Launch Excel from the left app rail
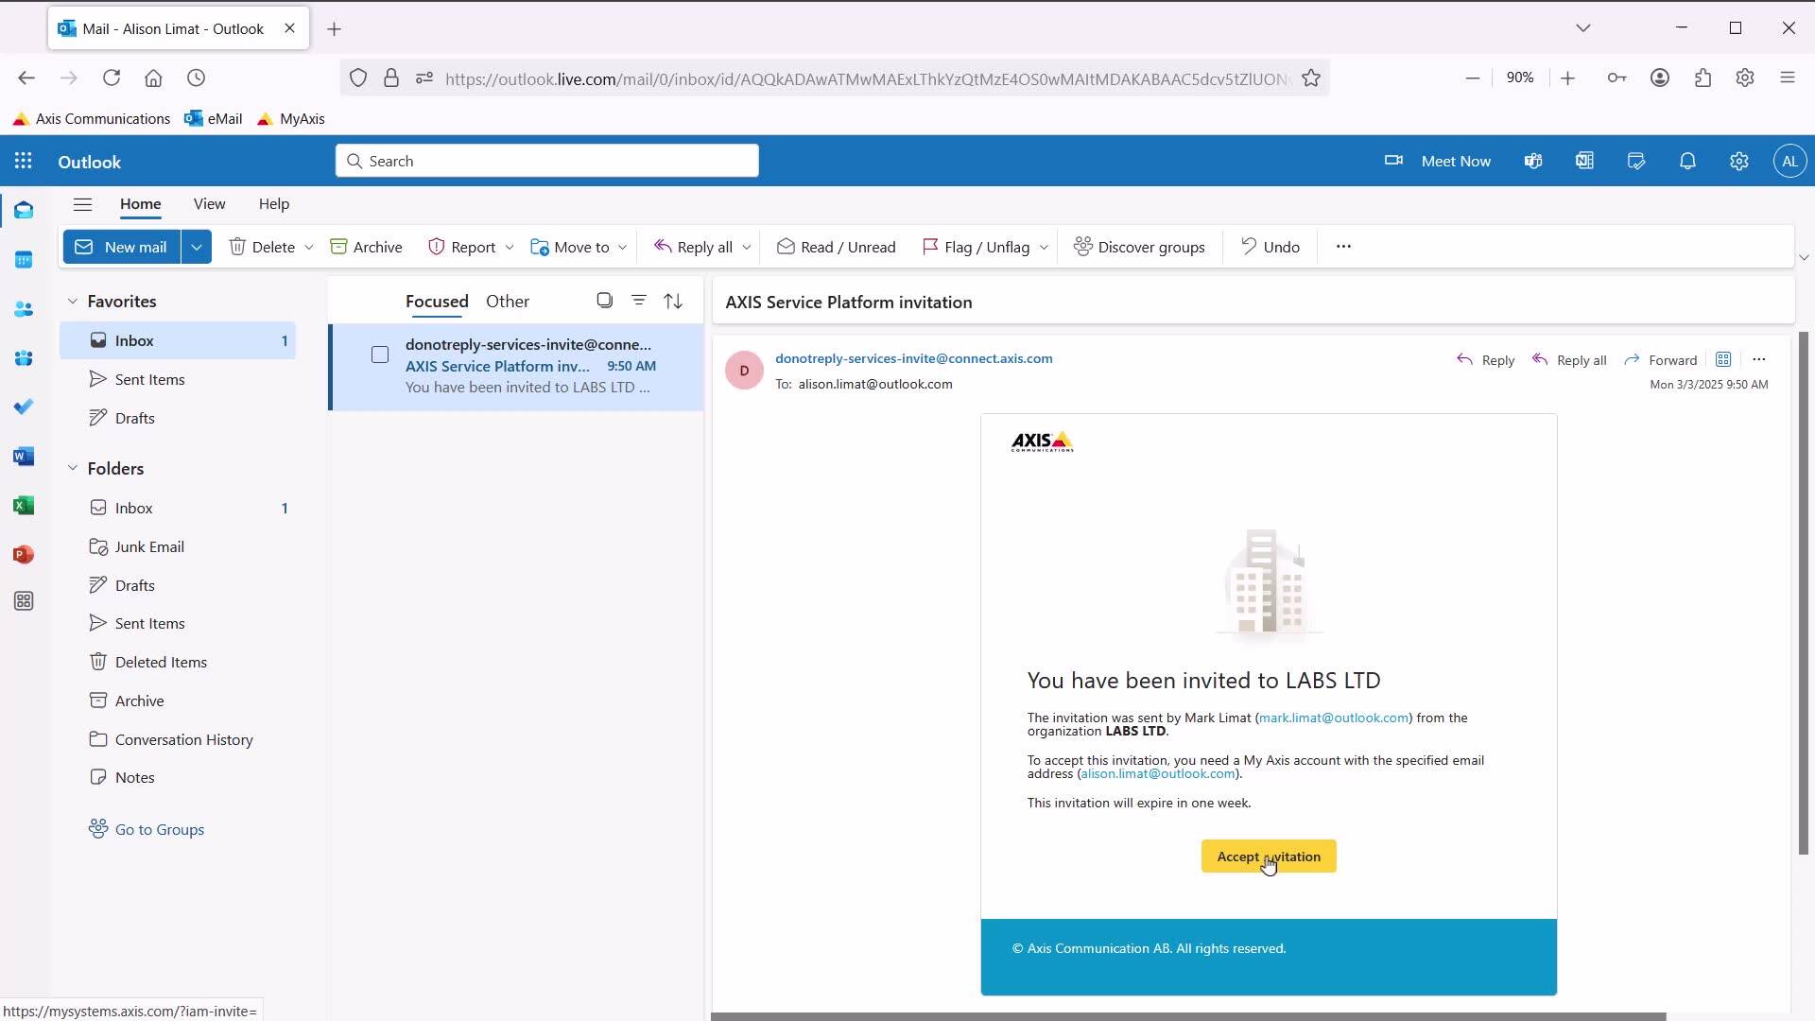1815x1021 pixels. (x=24, y=506)
